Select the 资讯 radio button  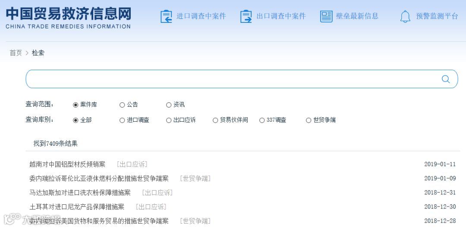pos(169,105)
